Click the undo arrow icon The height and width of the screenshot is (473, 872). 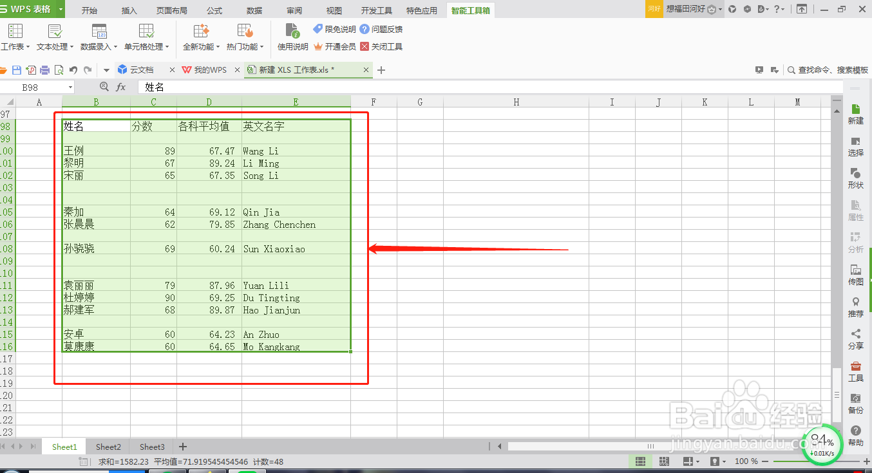(x=73, y=70)
